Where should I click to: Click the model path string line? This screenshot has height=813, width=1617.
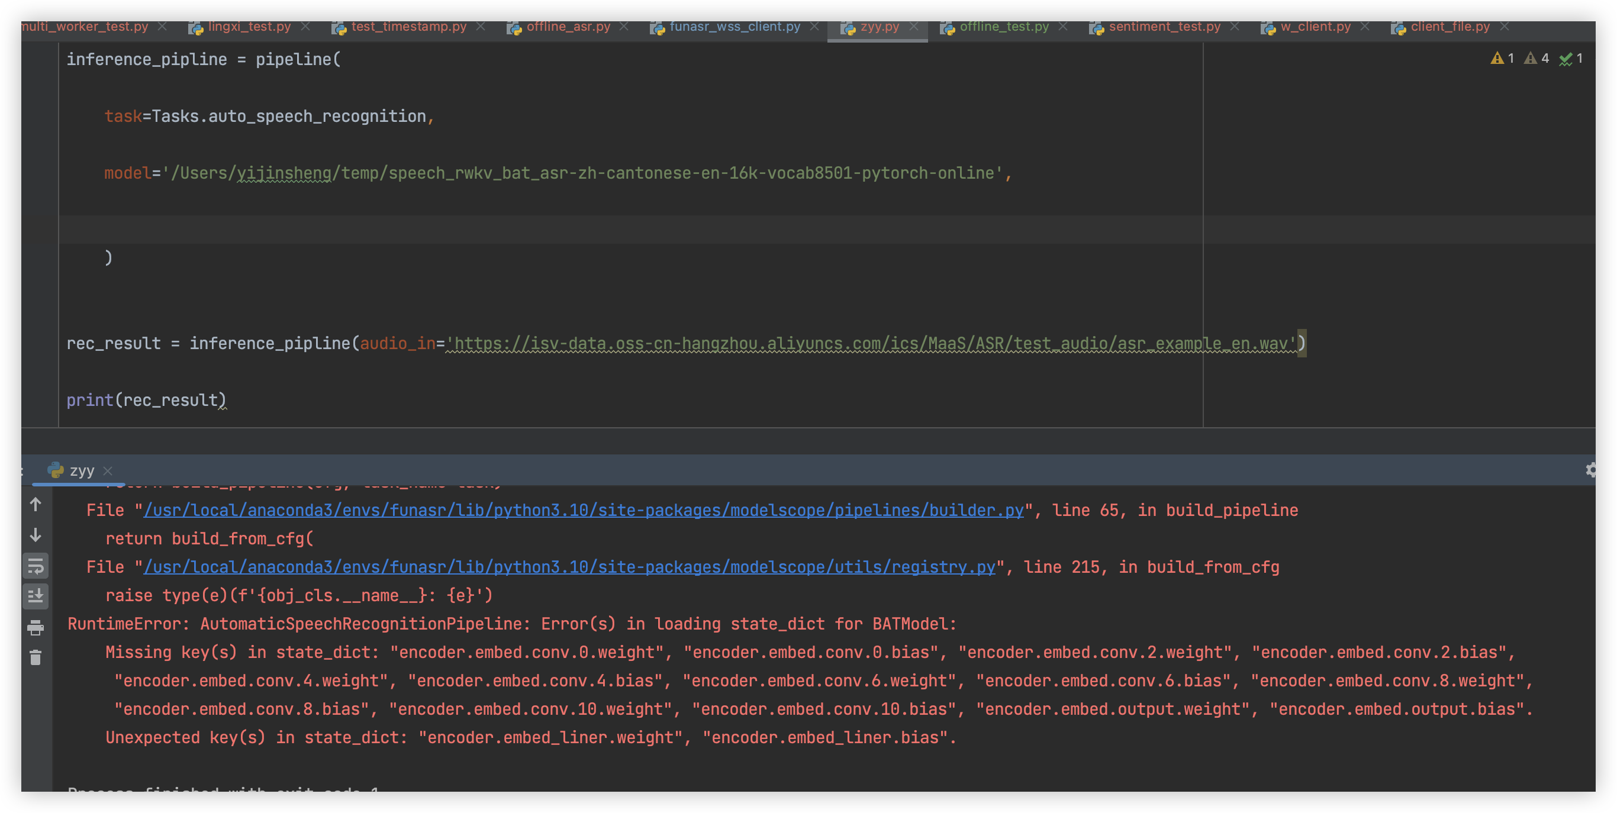click(x=559, y=173)
